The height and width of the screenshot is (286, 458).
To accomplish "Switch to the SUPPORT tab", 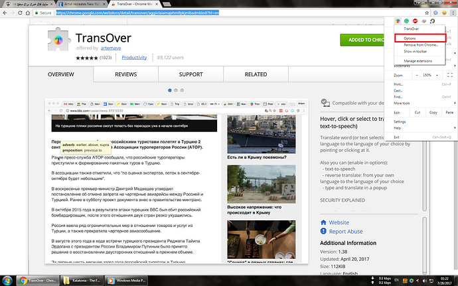I will coord(191,74).
